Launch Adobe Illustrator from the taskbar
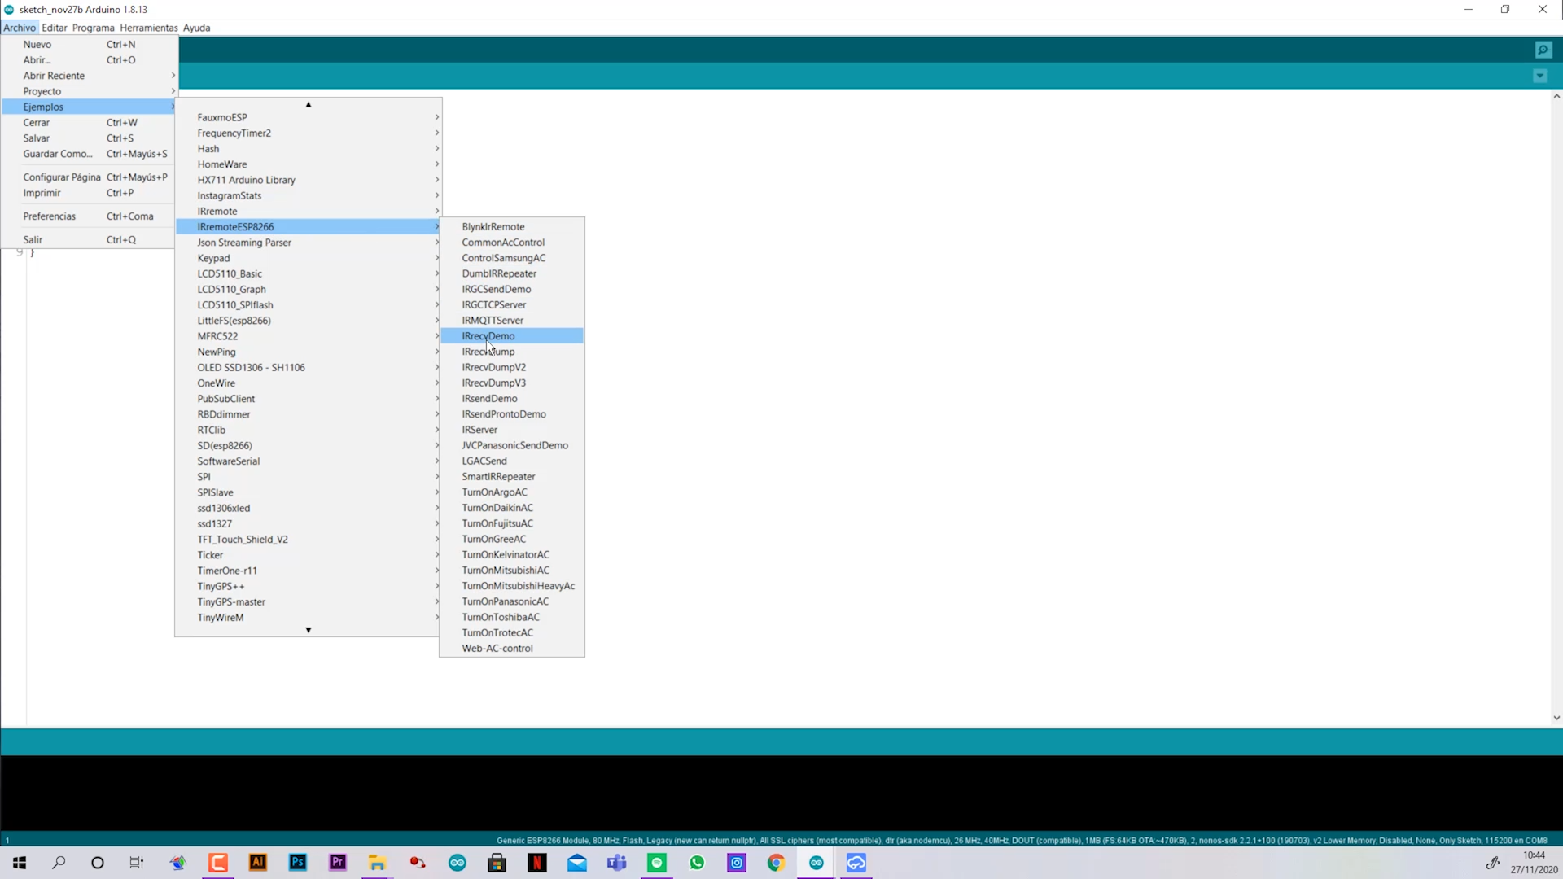1563x879 pixels. tap(258, 863)
